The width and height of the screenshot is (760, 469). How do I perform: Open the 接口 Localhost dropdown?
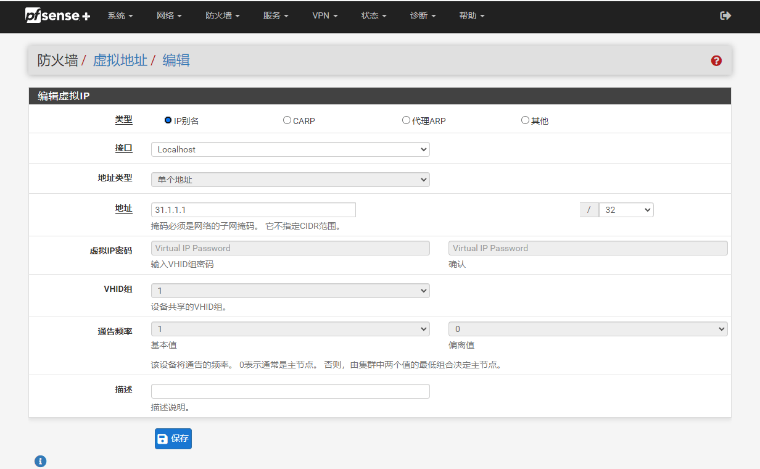(x=290, y=149)
